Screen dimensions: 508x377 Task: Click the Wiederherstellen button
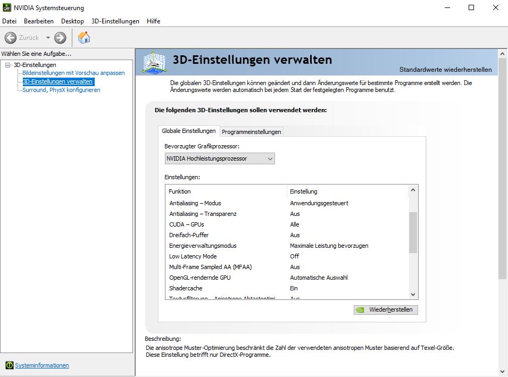pos(386,309)
